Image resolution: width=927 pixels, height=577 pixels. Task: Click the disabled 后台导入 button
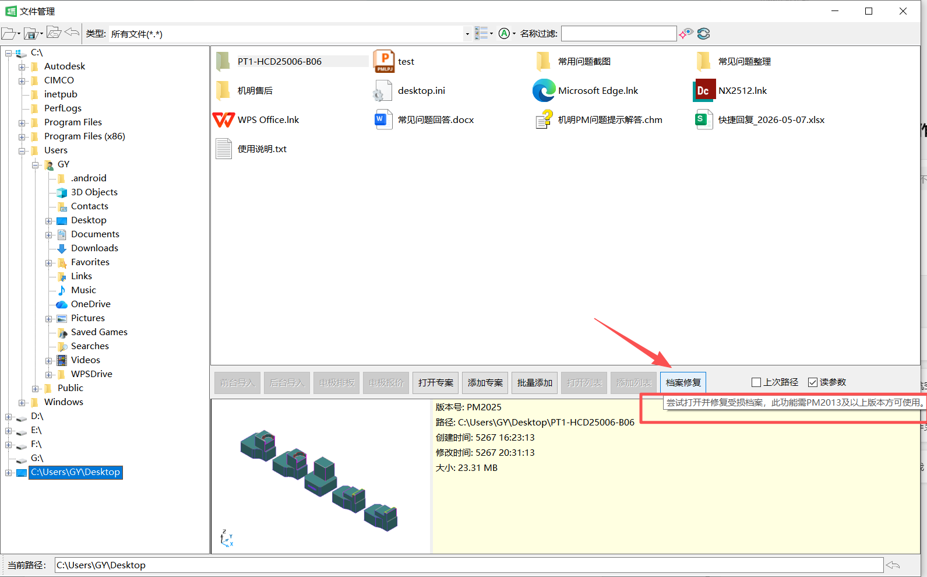(x=287, y=383)
